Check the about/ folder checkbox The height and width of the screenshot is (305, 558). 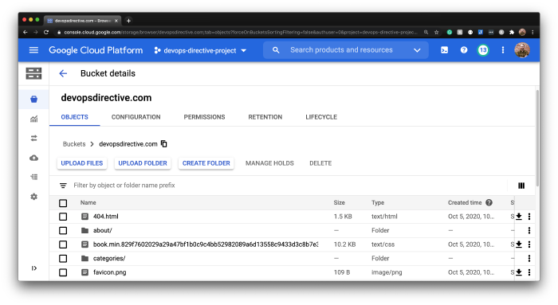63,230
